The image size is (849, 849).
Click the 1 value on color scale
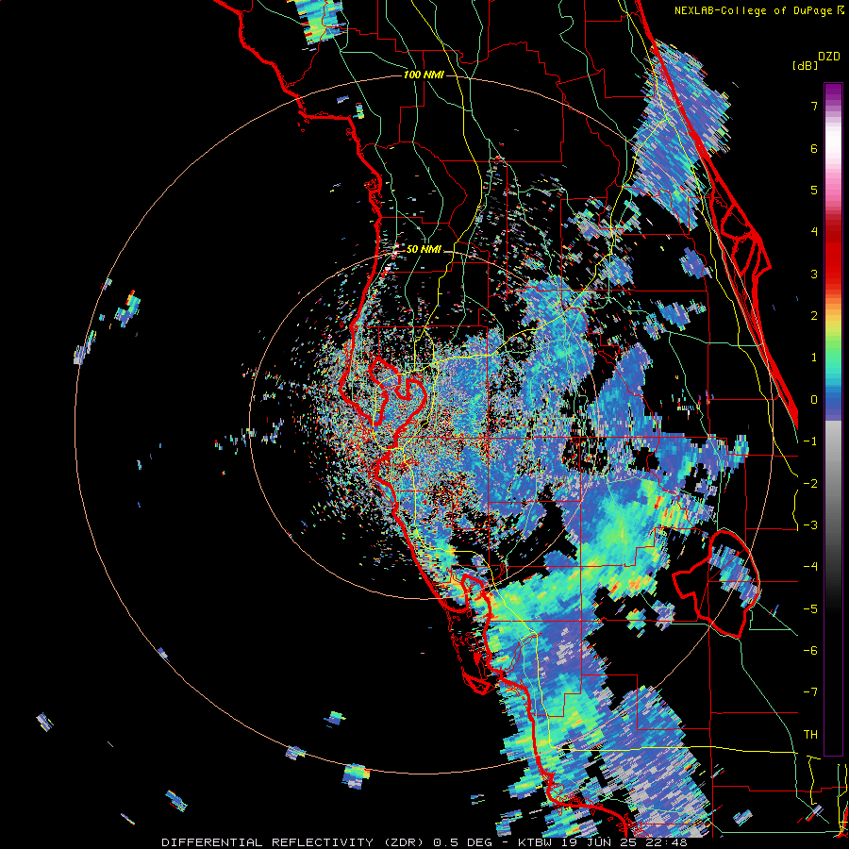814,358
